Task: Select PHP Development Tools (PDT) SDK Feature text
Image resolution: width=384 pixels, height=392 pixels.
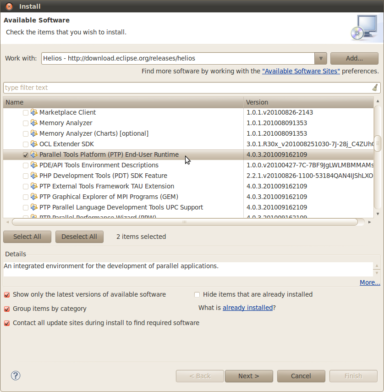Action: pyautogui.click(x=103, y=176)
